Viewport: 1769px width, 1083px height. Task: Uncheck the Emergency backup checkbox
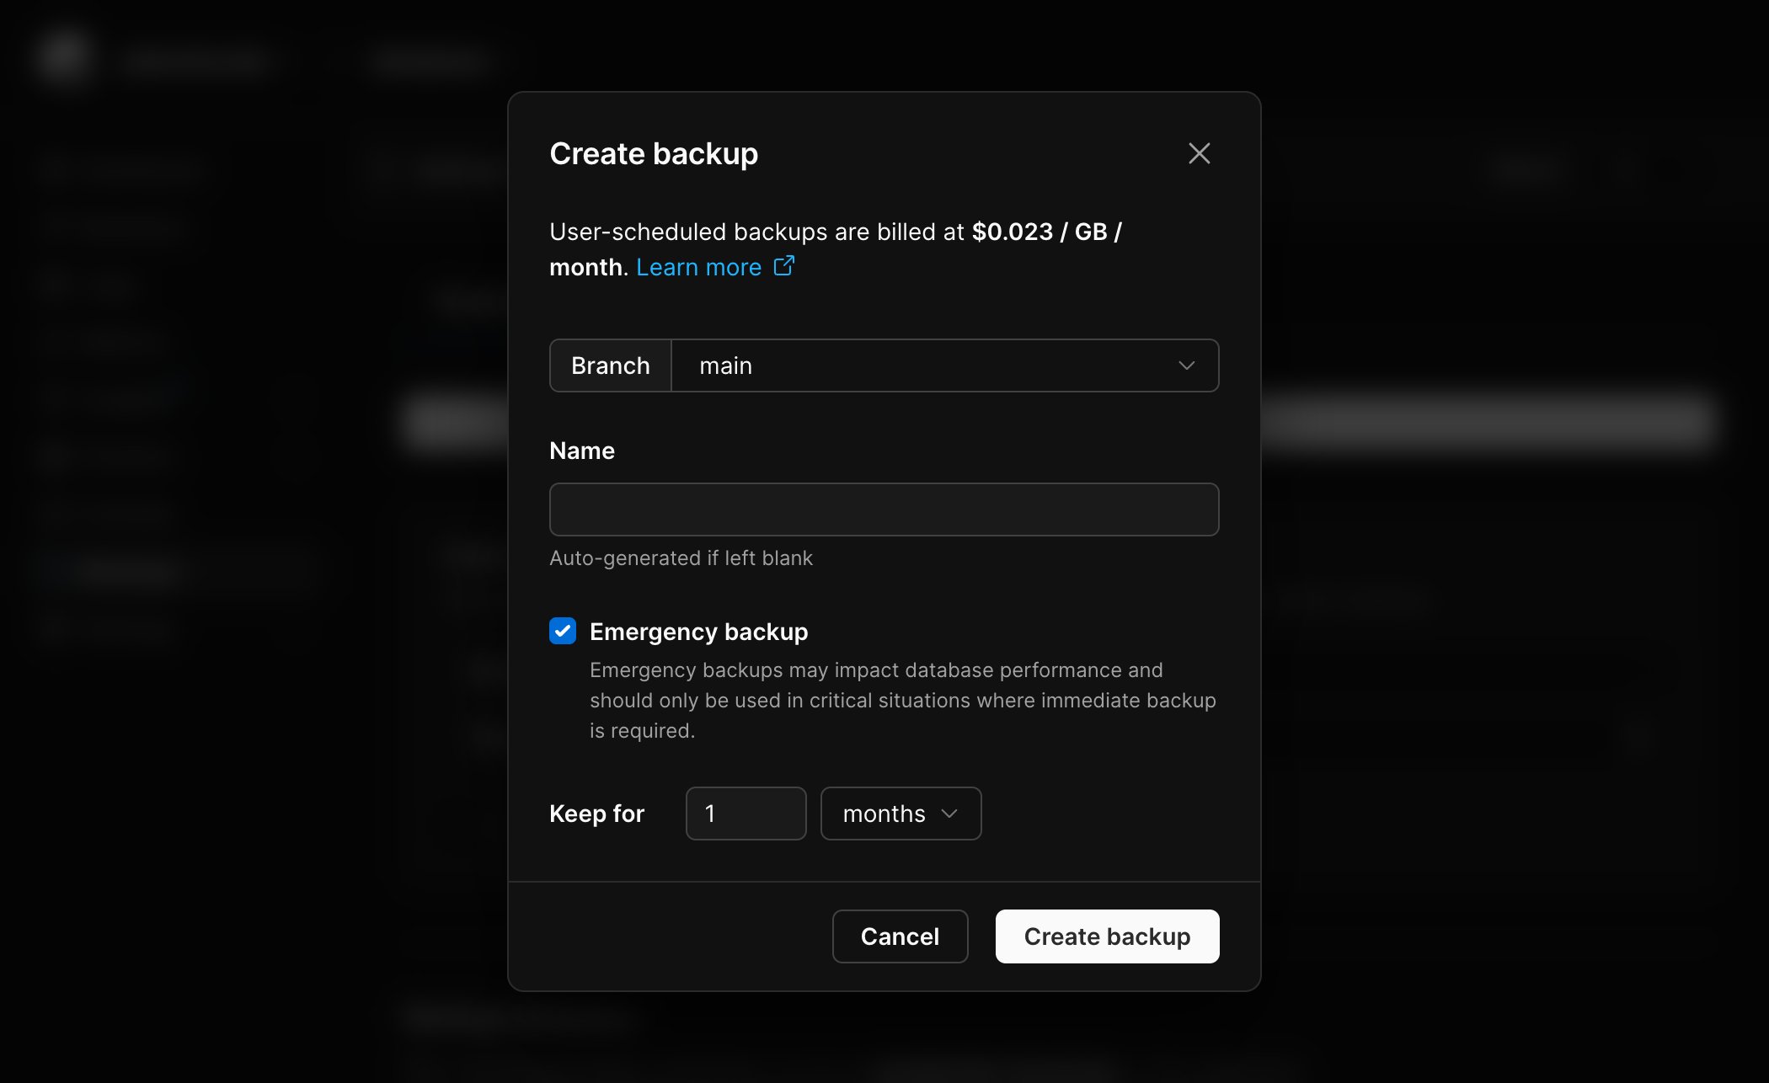pos(563,631)
